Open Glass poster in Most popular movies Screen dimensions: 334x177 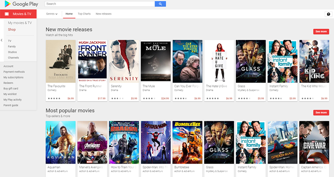(x=219, y=142)
